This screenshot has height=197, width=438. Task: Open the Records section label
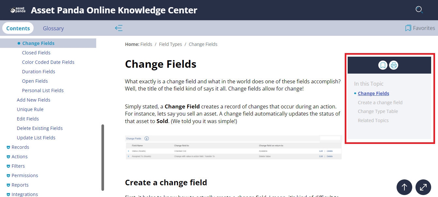click(x=20, y=147)
